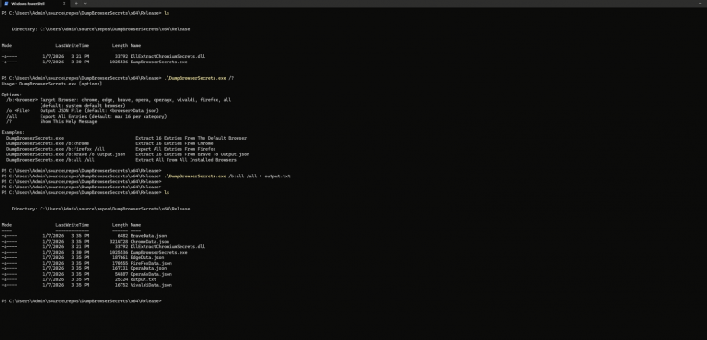Click OperaGxData.json in the file listing
The height and width of the screenshot is (340, 707).
coord(151,274)
